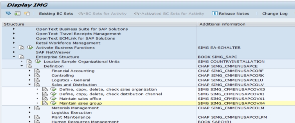Click the Structure column header
Screen dimensions: 295x123
click(99, 24)
